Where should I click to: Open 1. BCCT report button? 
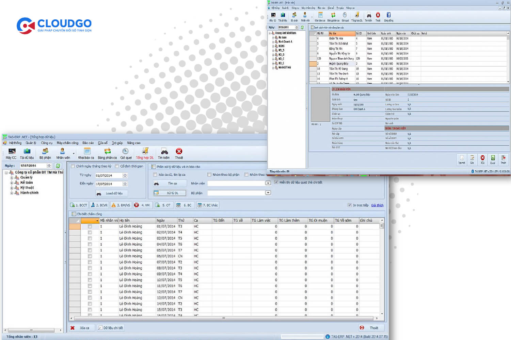(x=79, y=205)
